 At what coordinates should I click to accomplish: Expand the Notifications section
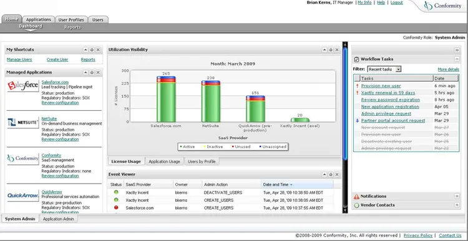(457, 196)
